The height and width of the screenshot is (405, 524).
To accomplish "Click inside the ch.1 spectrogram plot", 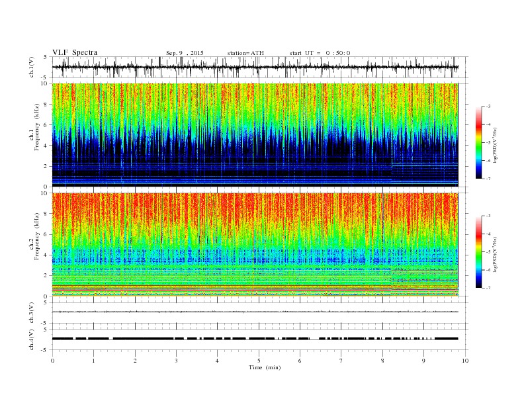I will [255, 135].
